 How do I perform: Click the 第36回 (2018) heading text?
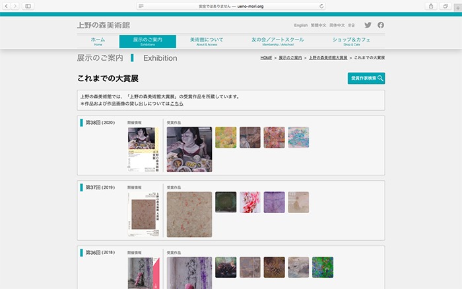[x=100, y=253]
